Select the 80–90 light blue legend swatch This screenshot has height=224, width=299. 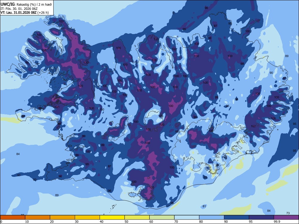212,217
